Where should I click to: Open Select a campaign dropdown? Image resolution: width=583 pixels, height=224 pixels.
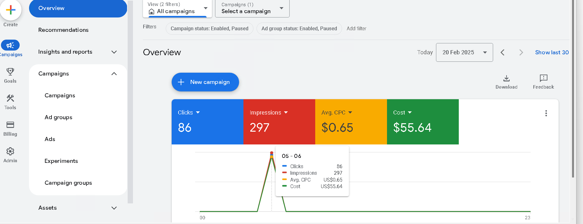pyautogui.click(x=252, y=8)
